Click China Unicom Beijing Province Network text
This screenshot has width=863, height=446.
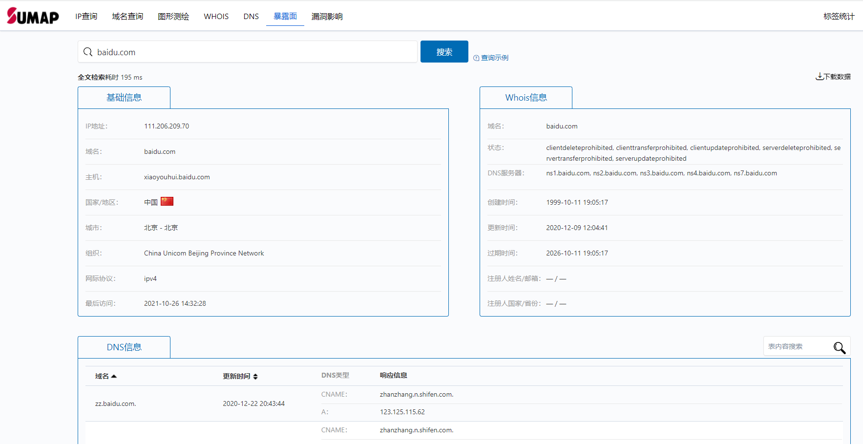click(204, 253)
